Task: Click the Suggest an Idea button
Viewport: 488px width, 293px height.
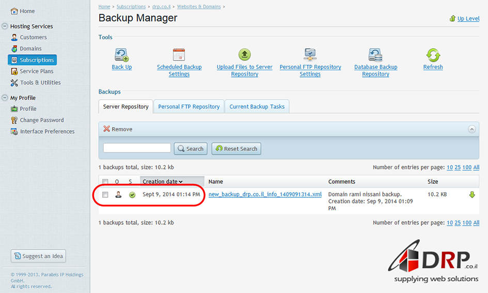Action: click(x=38, y=256)
